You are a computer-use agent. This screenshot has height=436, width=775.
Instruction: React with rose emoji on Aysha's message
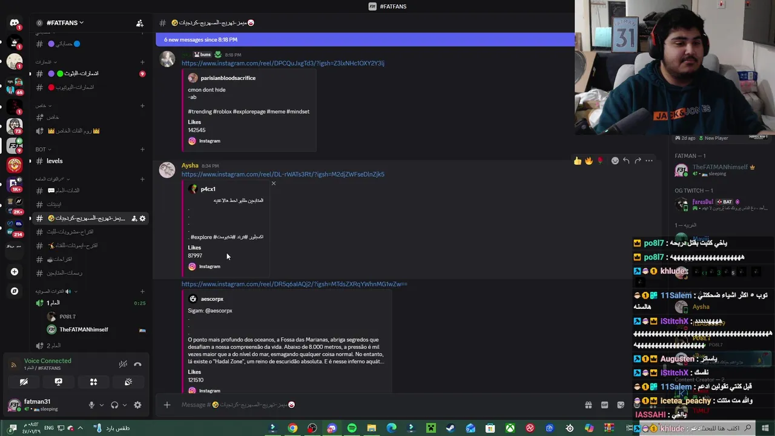pyautogui.click(x=600, y=160)
